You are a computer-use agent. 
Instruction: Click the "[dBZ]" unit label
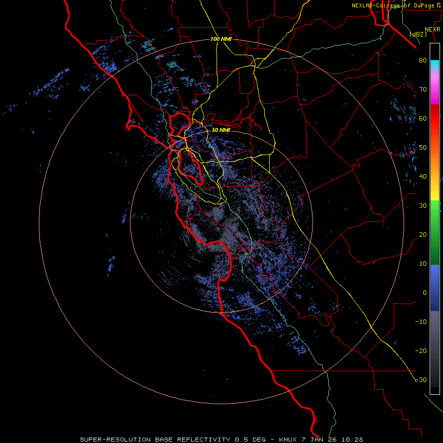[x=418, y=34]
